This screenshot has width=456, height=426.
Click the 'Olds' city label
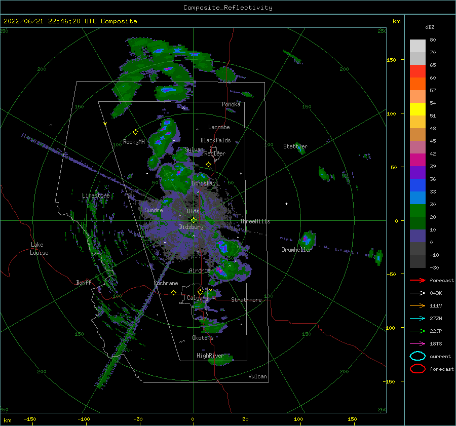click(x=193, y=211)
